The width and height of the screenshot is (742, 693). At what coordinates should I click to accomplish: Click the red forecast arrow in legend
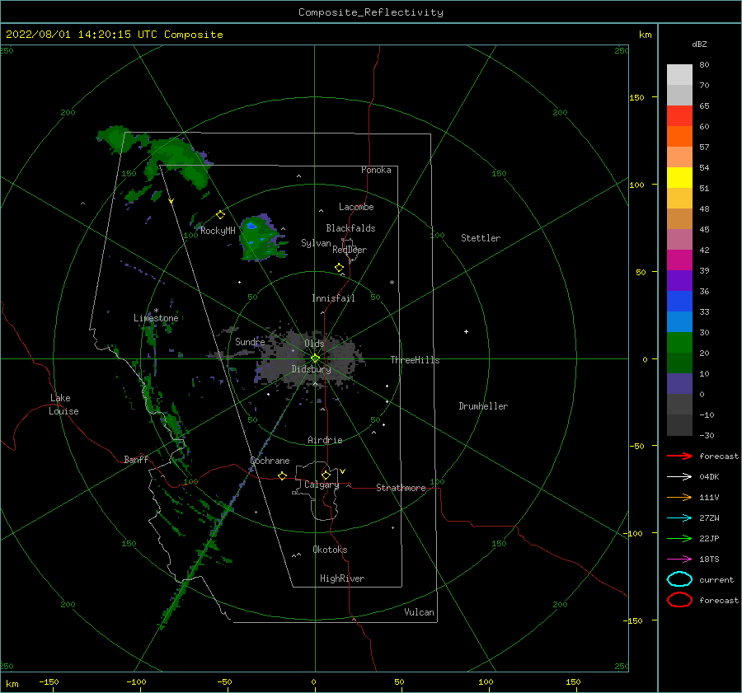click(x=679, y=456)
